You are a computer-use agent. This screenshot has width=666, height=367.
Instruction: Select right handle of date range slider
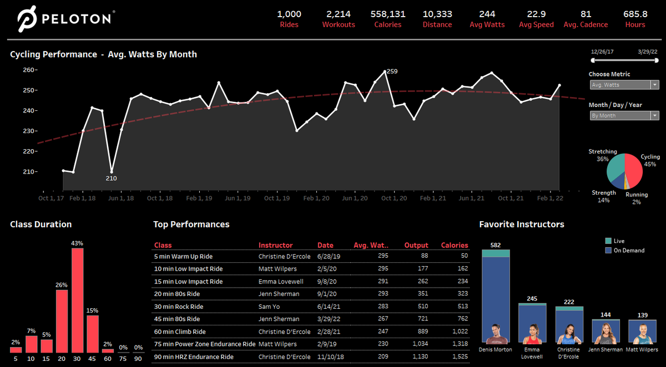(x=656, y=59)
